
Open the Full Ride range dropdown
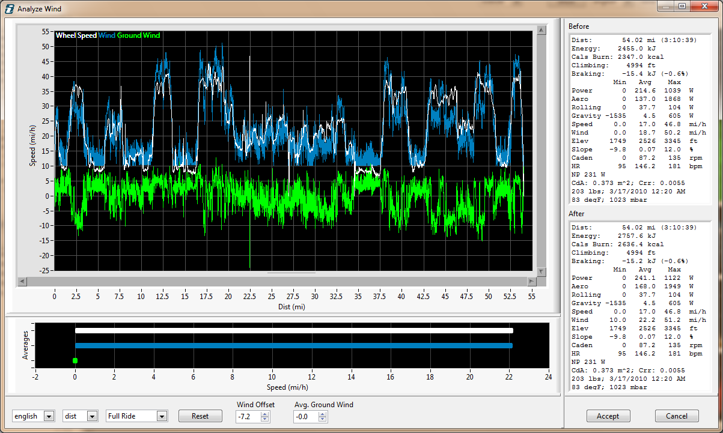162,416
